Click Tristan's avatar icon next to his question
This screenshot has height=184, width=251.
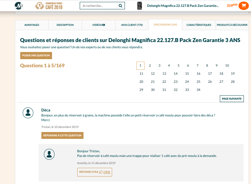[28, 113]
